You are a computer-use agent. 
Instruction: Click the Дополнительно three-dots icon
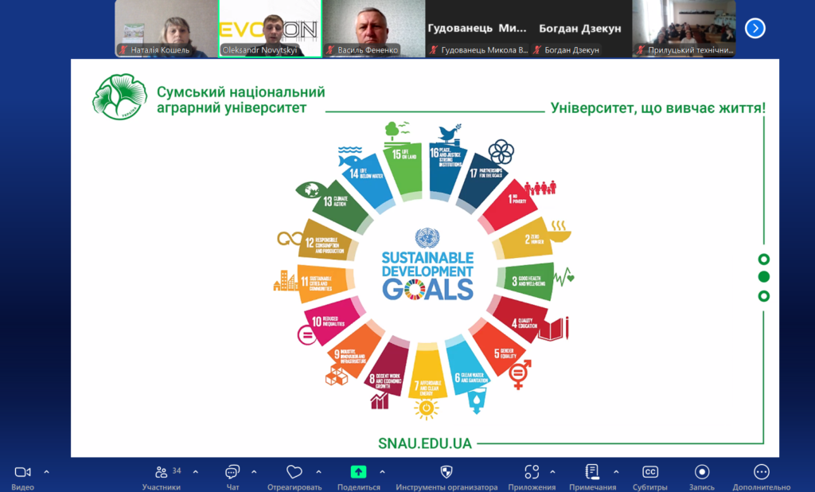[x=762, y=472]
